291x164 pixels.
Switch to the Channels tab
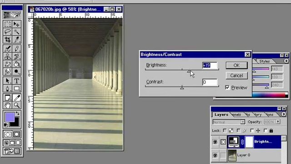236,114
